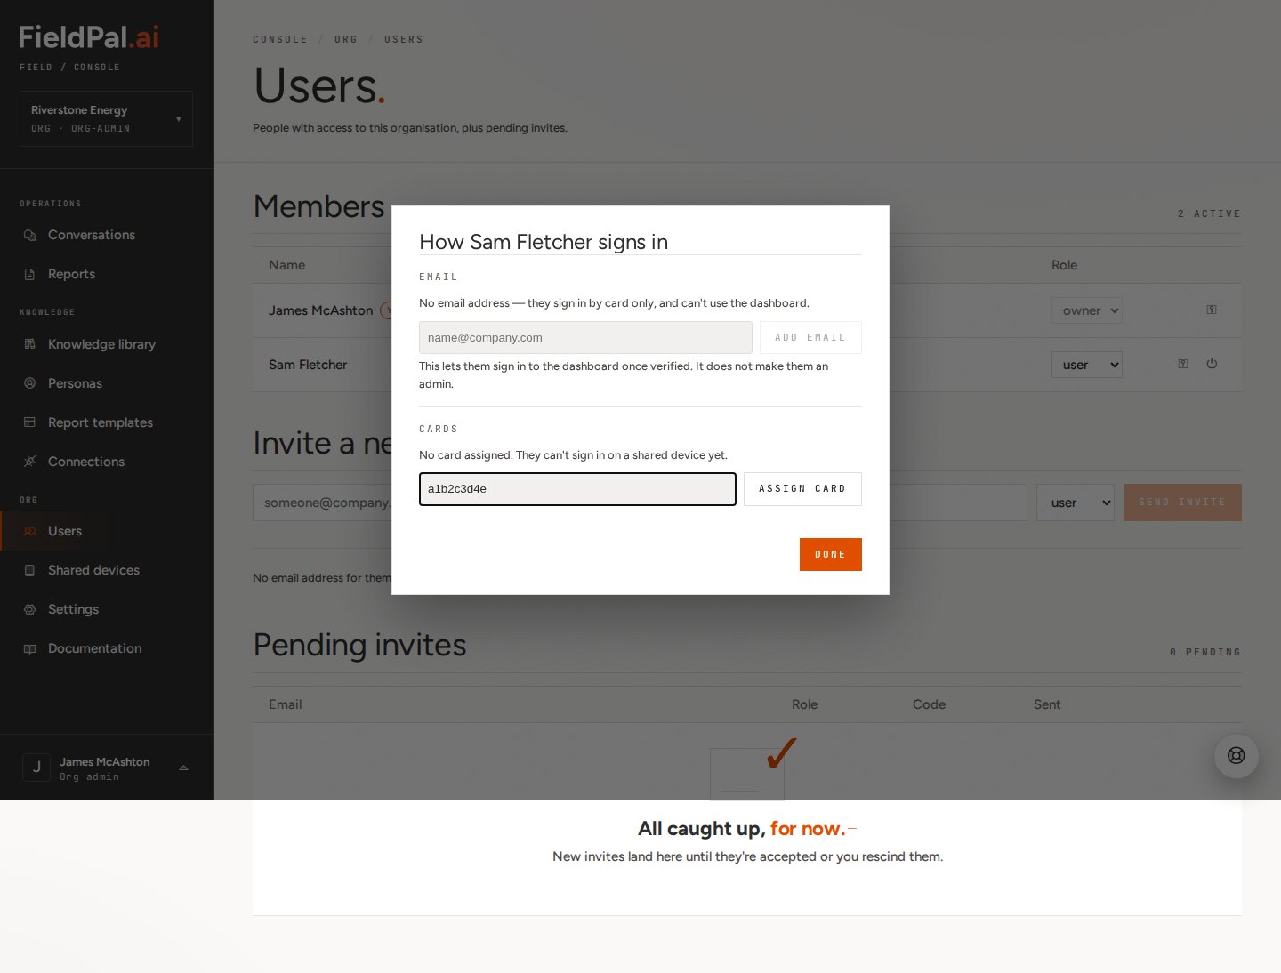Open the floating lifebuoy help button
The image size is (1281, 973).
click(1237, 756)
